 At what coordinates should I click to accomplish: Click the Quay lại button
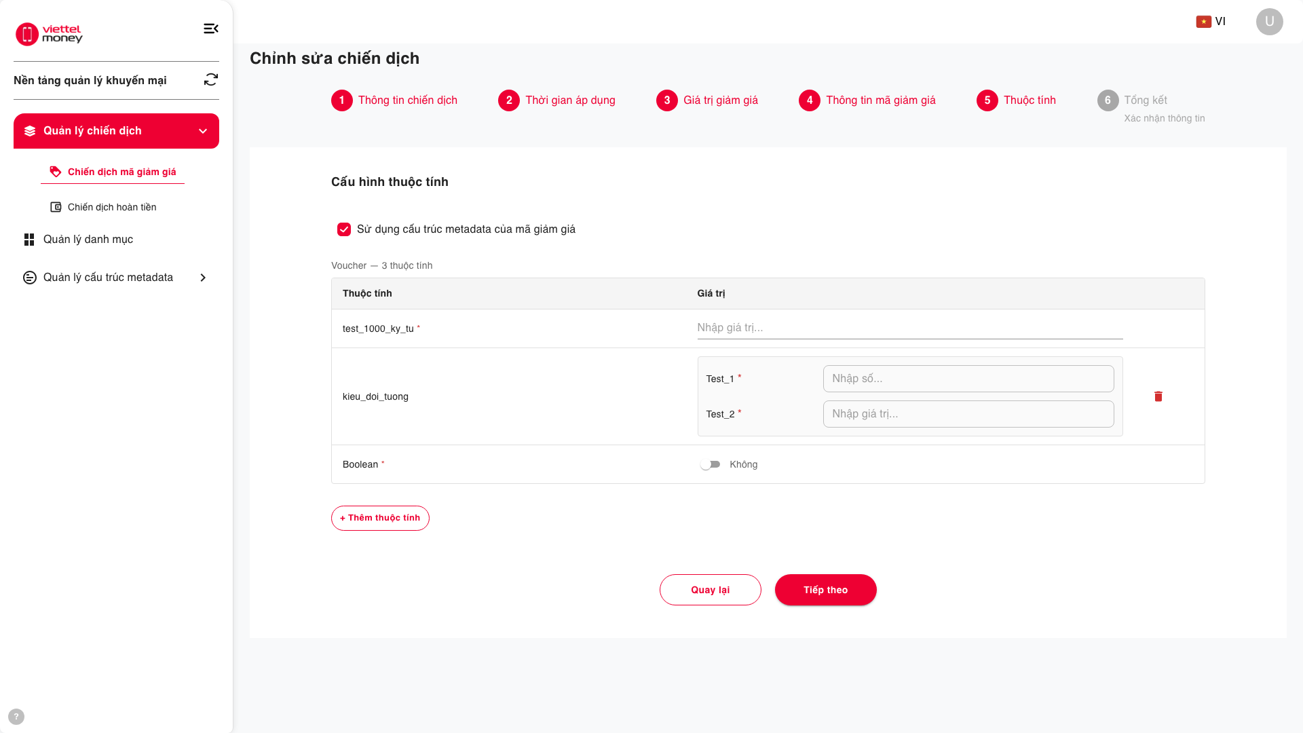[x=710, y=590]
